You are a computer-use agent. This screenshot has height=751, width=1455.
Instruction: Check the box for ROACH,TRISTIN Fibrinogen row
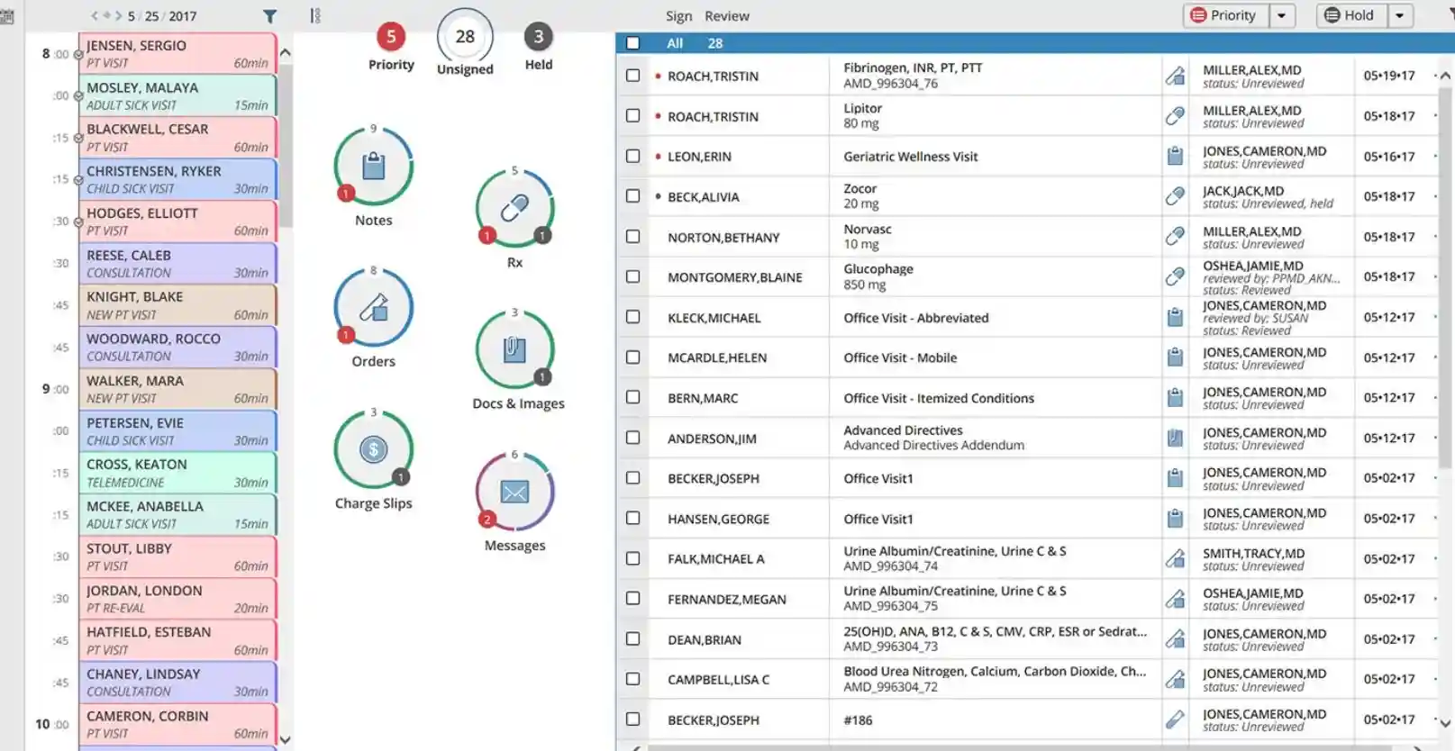coord(632,76)
